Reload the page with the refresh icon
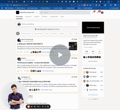Image resolution: width=120 pixels, height=110 pixels. click(x=8, y=5)
